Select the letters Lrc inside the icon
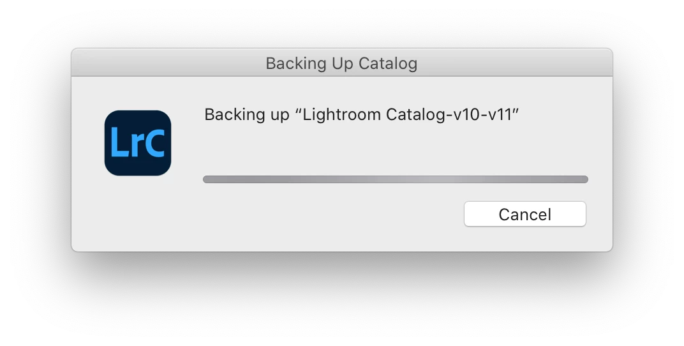This screenshot has height=346, width=684. (138, 142)
